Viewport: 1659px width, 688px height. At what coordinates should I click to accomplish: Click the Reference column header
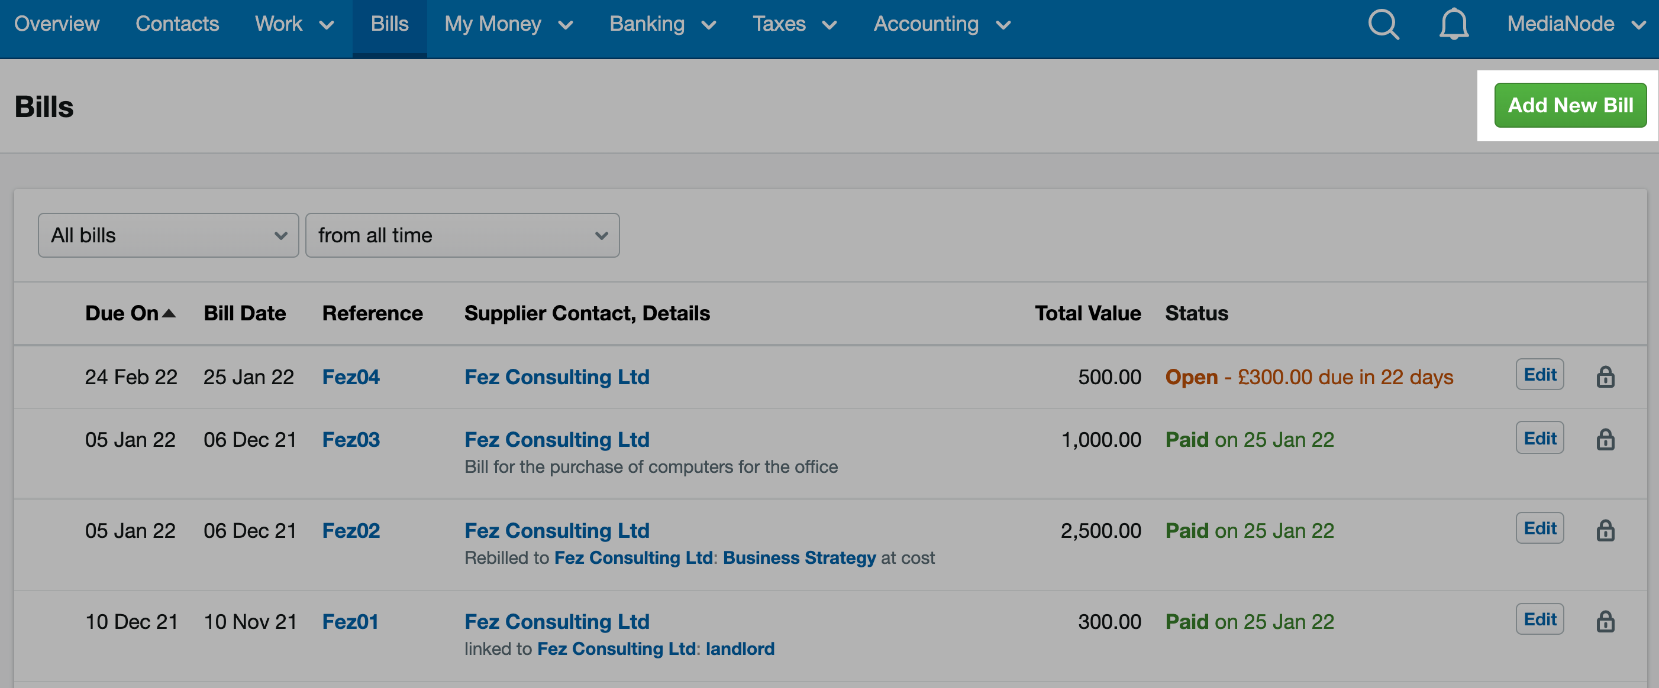[x=372, y=313]
